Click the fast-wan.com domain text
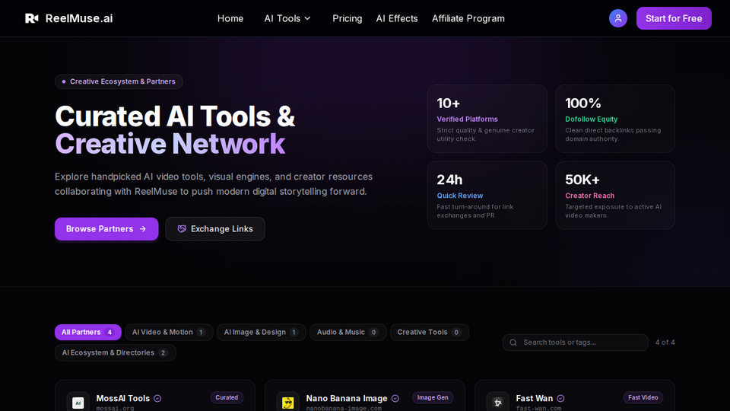This screenshot has width=730, height=411. point(538,408)
